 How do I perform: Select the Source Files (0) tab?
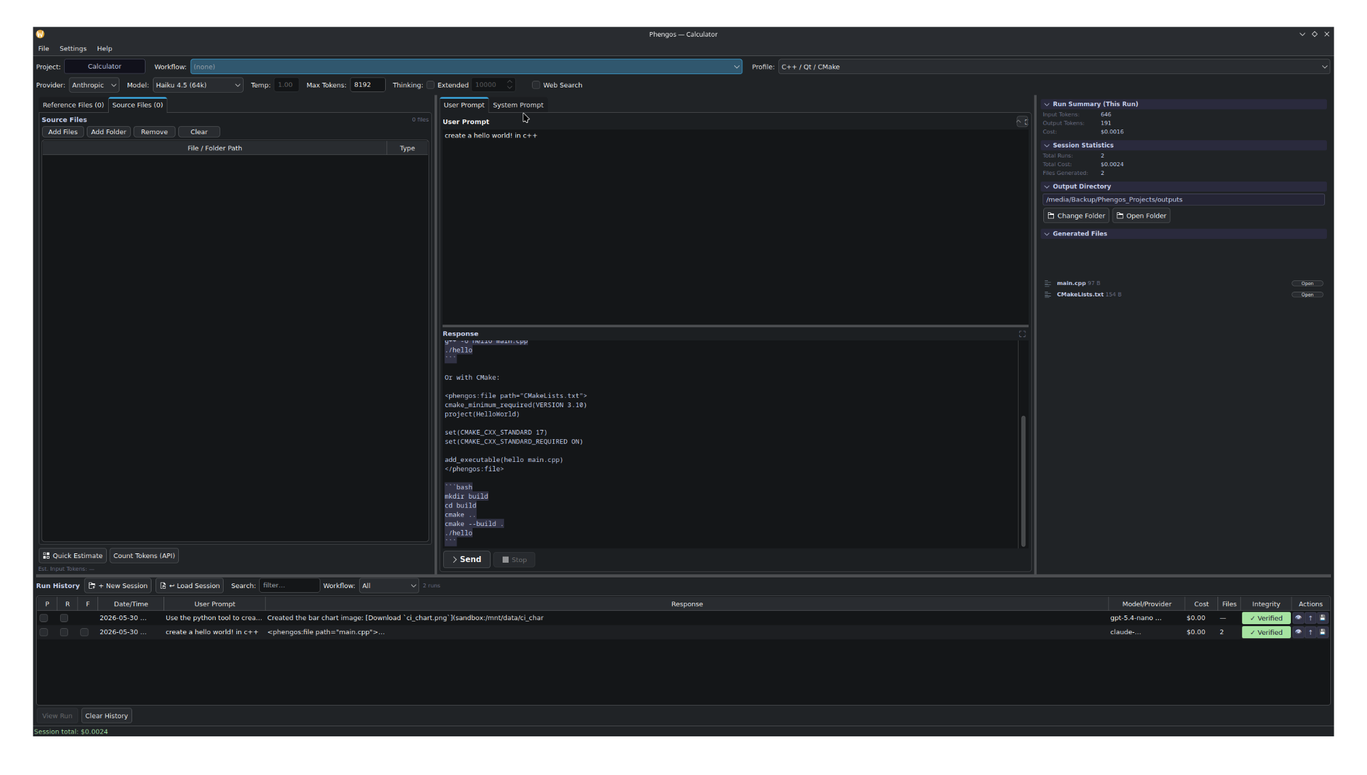click(138, 105)
